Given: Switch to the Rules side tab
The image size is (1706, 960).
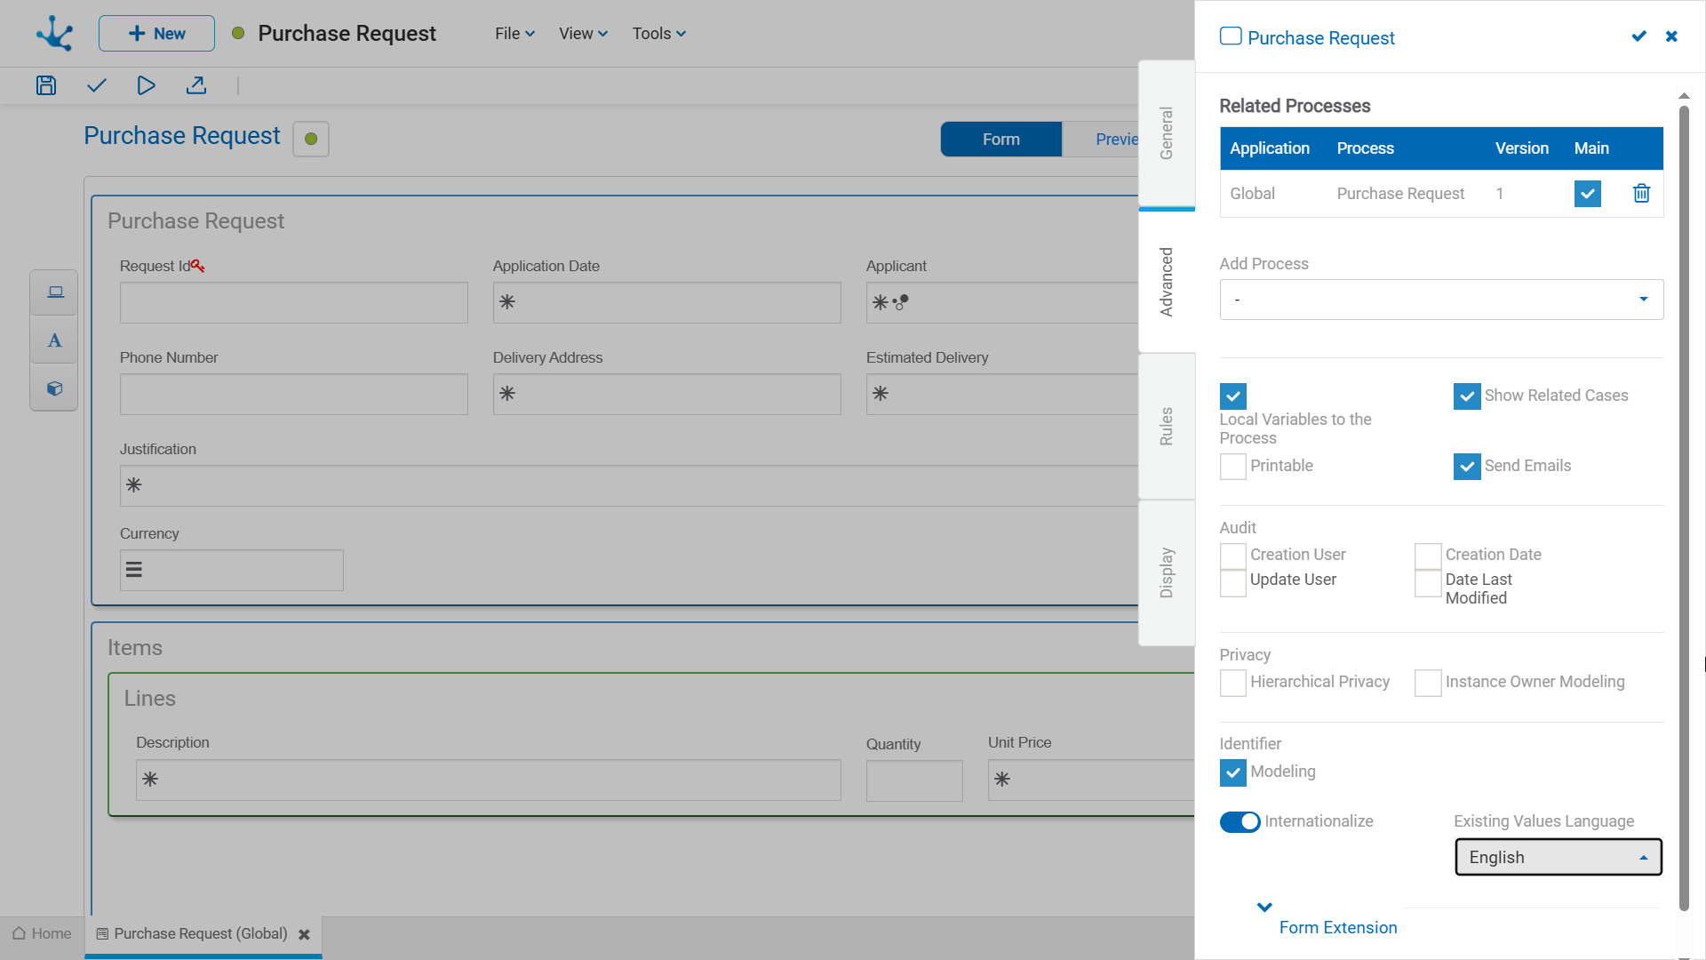Looking at the screenshot, I should point(1166,427).
